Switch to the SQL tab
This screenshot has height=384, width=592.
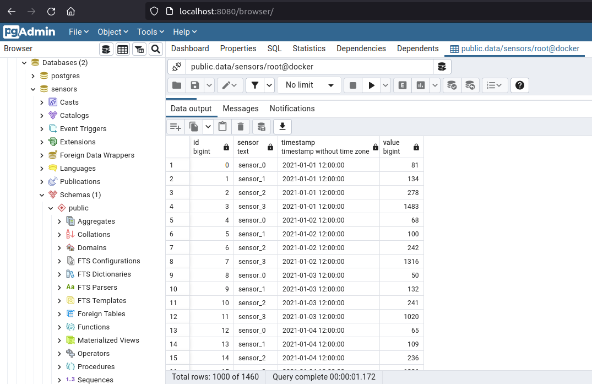pyautogui.click(x=274, y=48)
